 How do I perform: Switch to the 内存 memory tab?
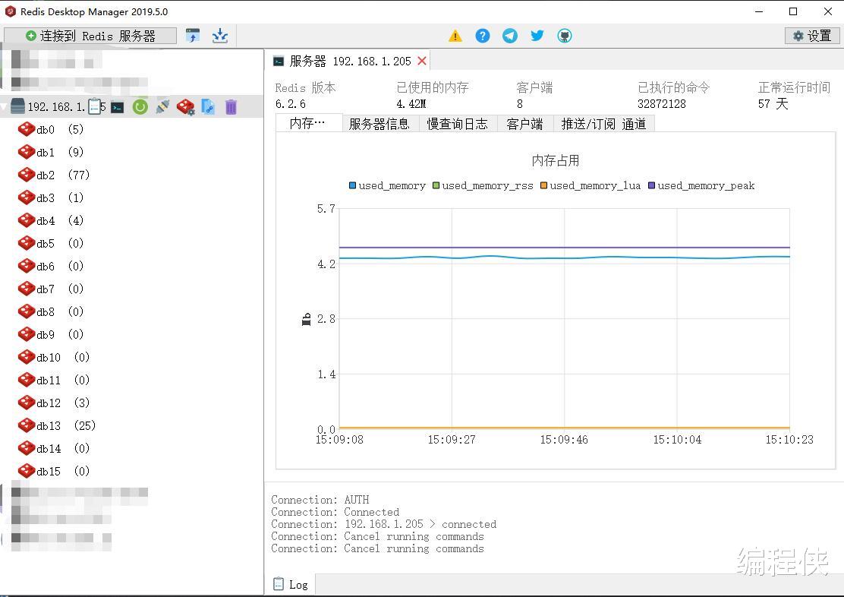(x=309, y=123)
